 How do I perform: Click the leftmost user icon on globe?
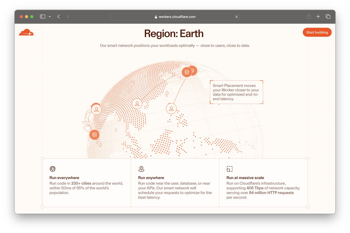pyautogui.click(x=96, y=109)
